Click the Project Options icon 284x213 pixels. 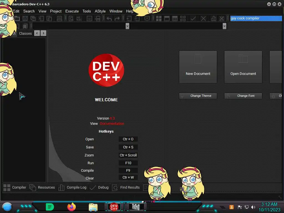147,19
